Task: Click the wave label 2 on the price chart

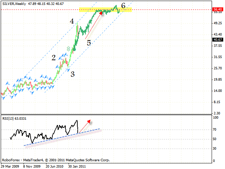Action: coord(54,58)
